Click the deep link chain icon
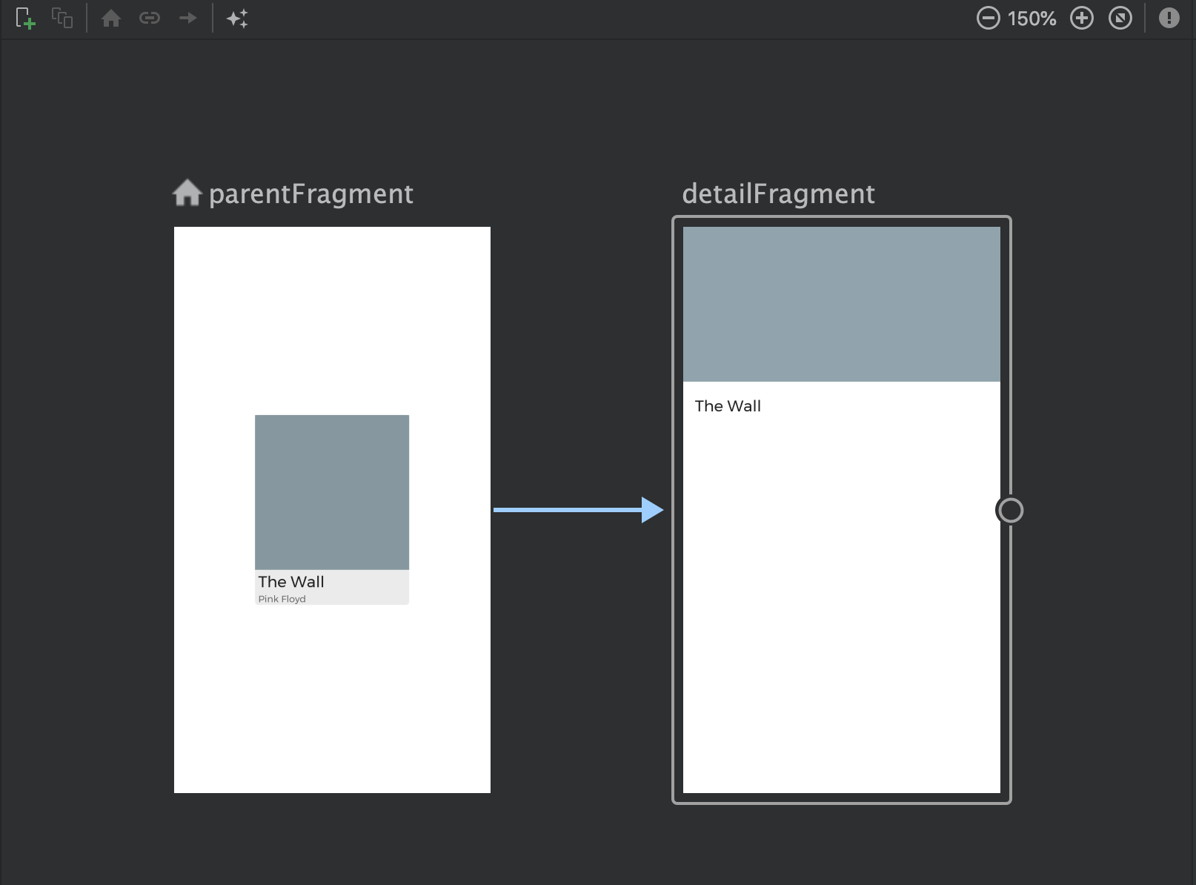The image size is (1196, 885). (x=150, y=19)
